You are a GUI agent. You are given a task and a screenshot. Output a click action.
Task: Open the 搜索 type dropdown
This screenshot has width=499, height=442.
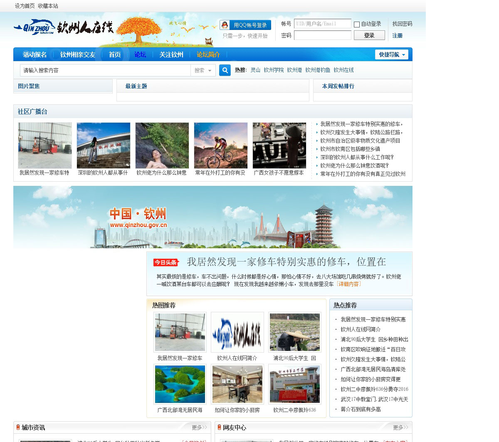(203, 71)
